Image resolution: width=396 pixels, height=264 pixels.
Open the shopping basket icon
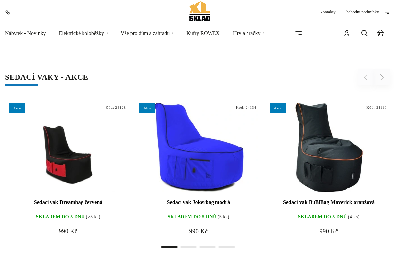[380, 33]
